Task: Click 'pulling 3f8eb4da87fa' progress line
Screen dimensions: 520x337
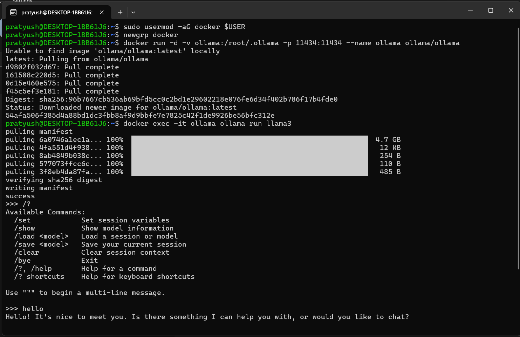Action: [x=203, y=172]
